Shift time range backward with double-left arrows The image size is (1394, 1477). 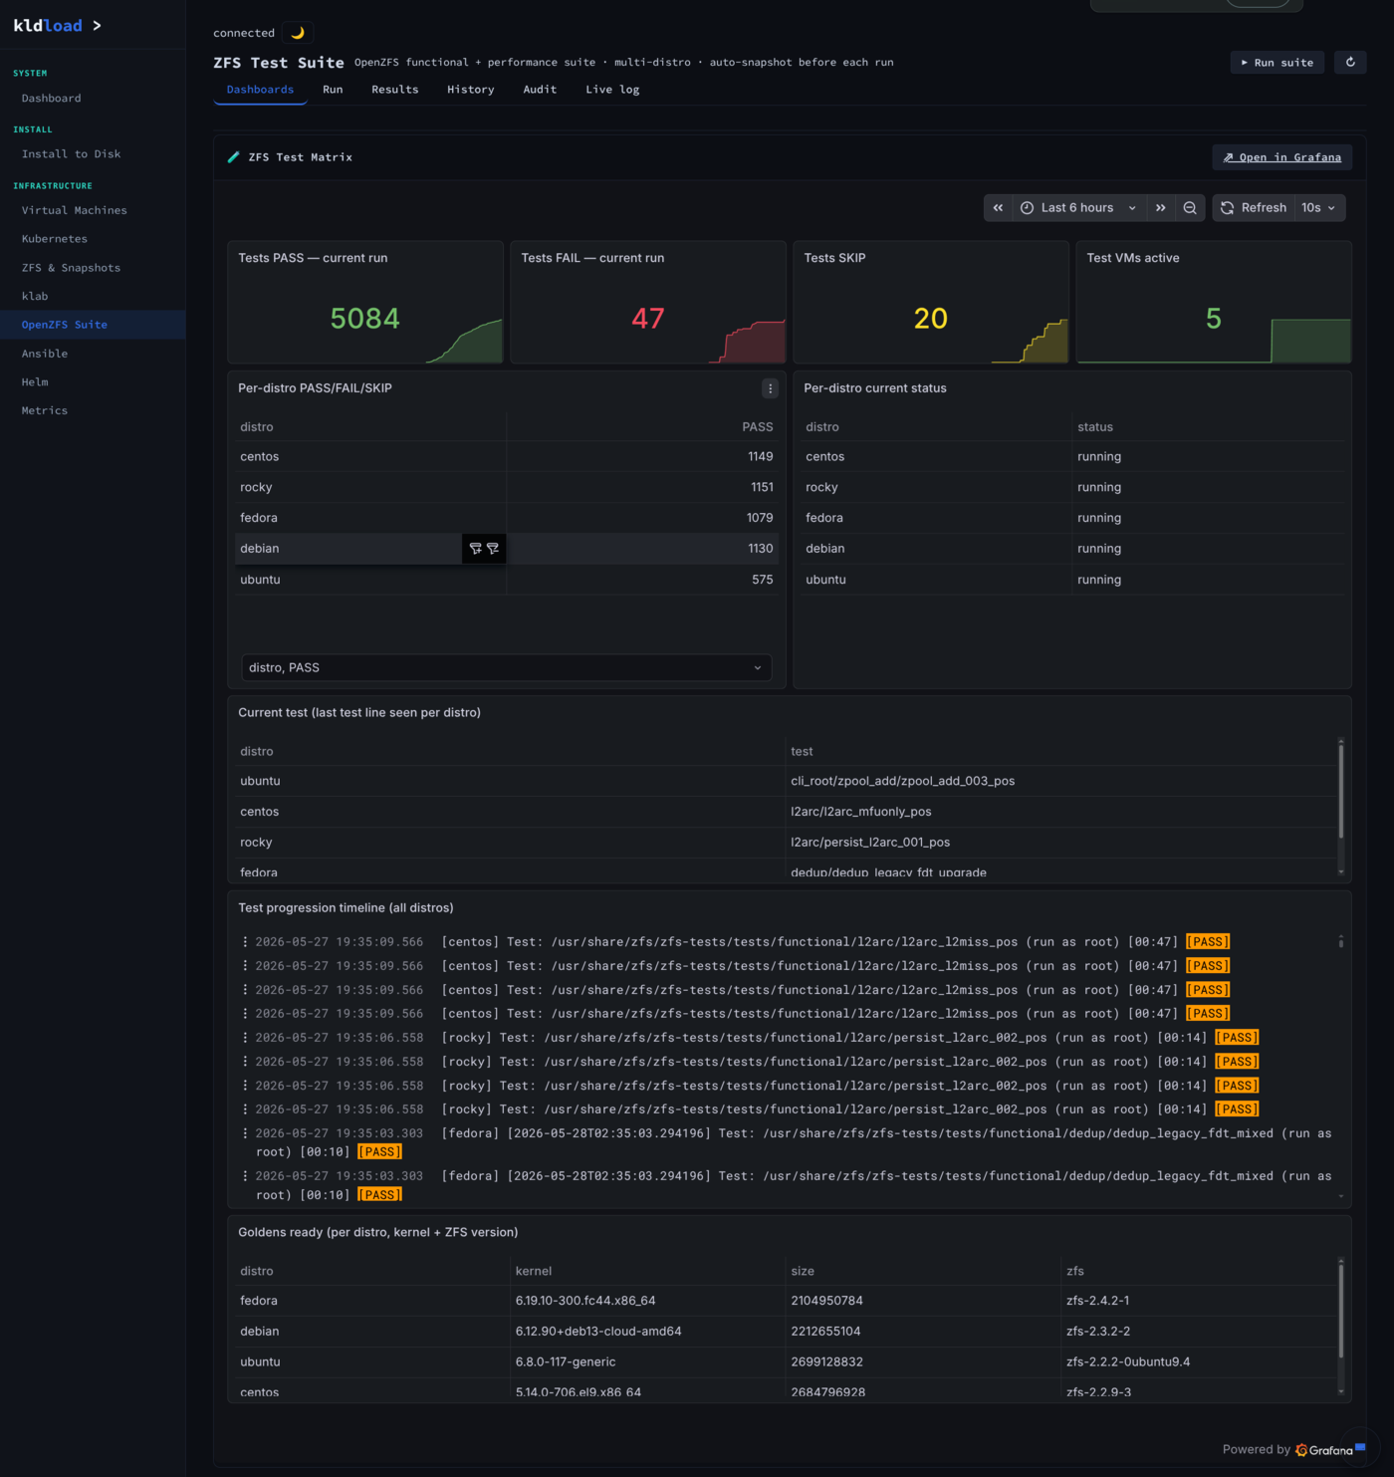(998, 207)
